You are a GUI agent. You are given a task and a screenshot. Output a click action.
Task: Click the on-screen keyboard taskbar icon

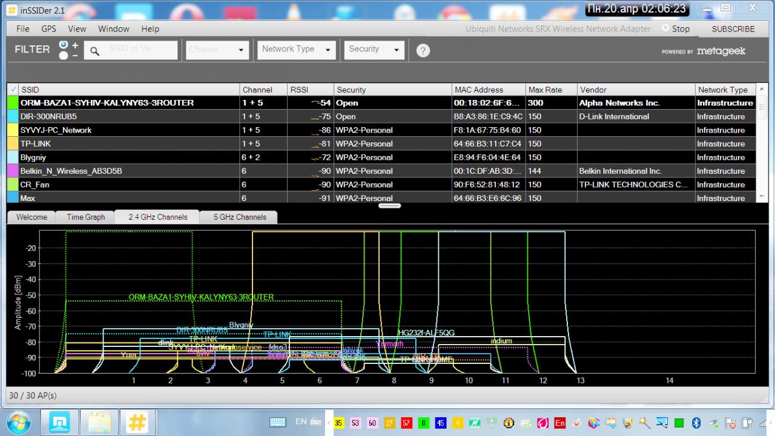point(278,422)
